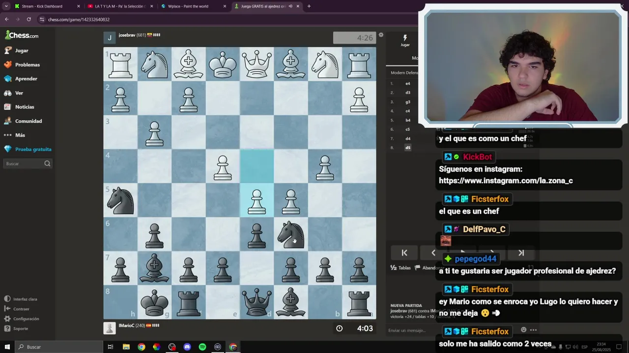Open Task View on the taskbar
The image size is (629, 353).
(111, 347)
